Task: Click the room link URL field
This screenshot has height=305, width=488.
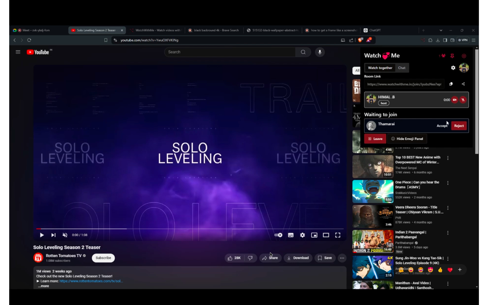Action: point(404,84)
